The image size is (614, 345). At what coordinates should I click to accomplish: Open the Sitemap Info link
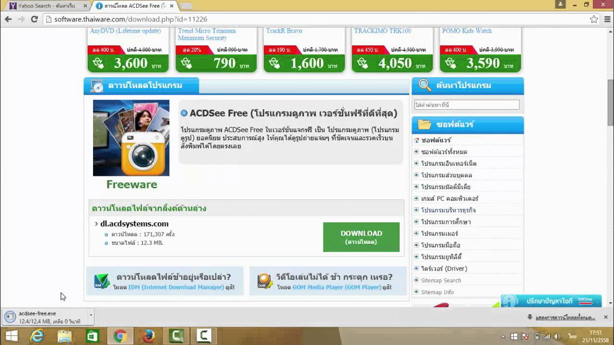[x=437, y=292]
